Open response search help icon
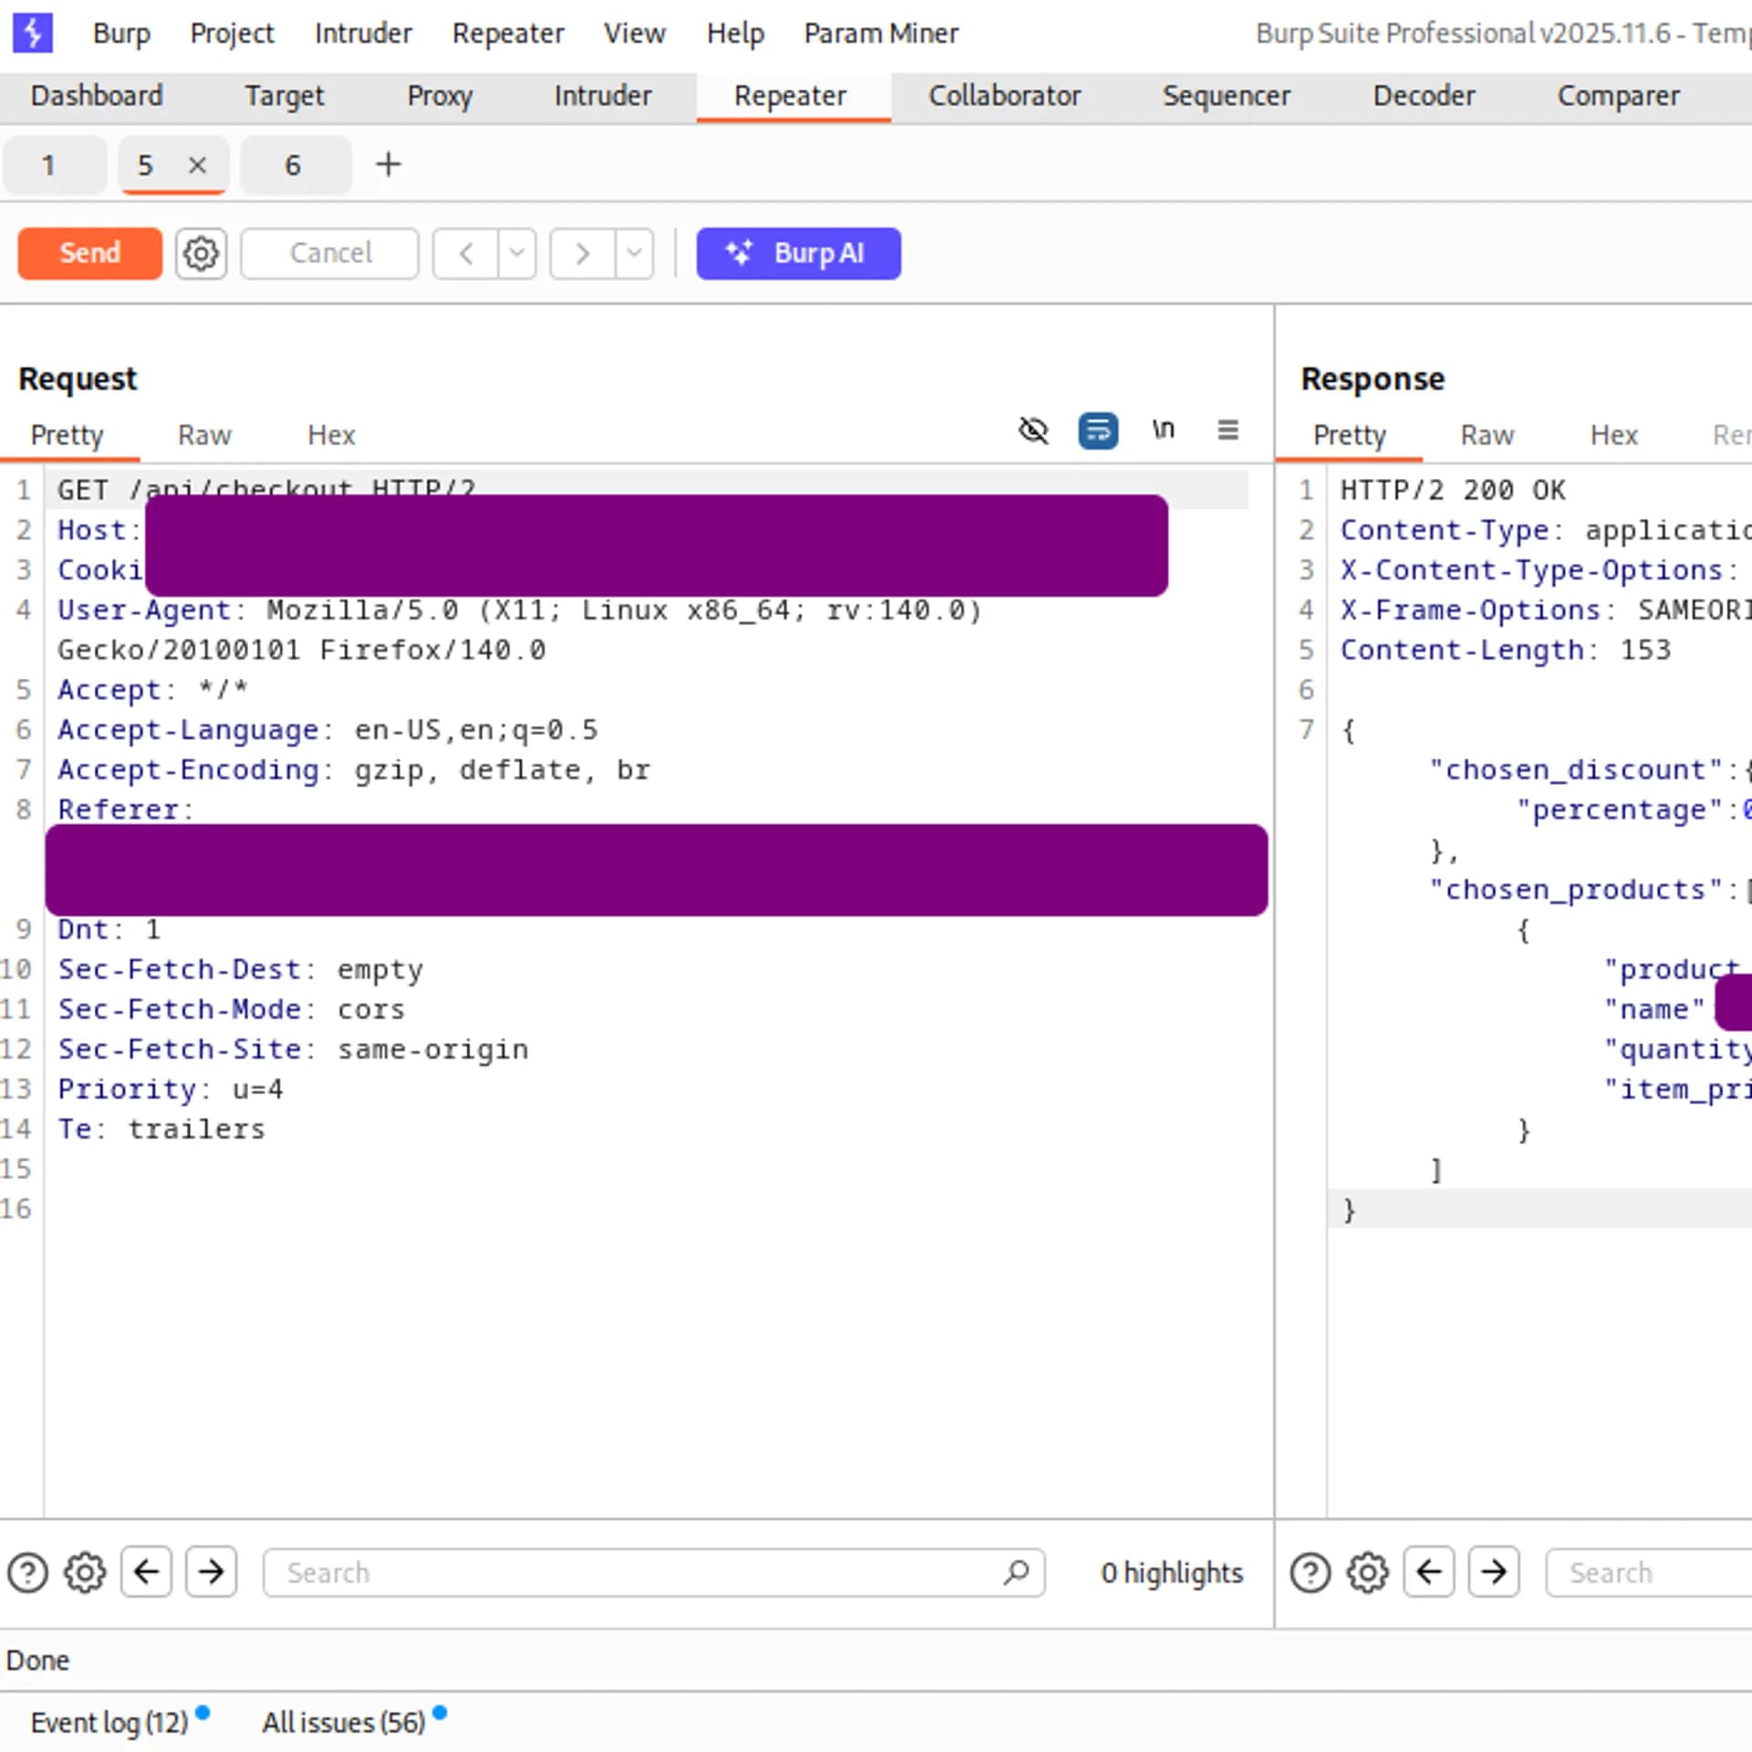The image size is (1752, 1752). click(1310, 1572)
